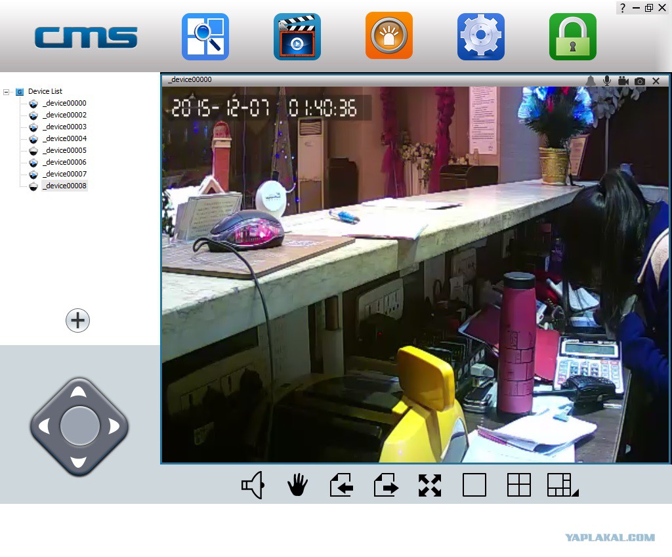Select _device00002 in device list

point(65,115)
